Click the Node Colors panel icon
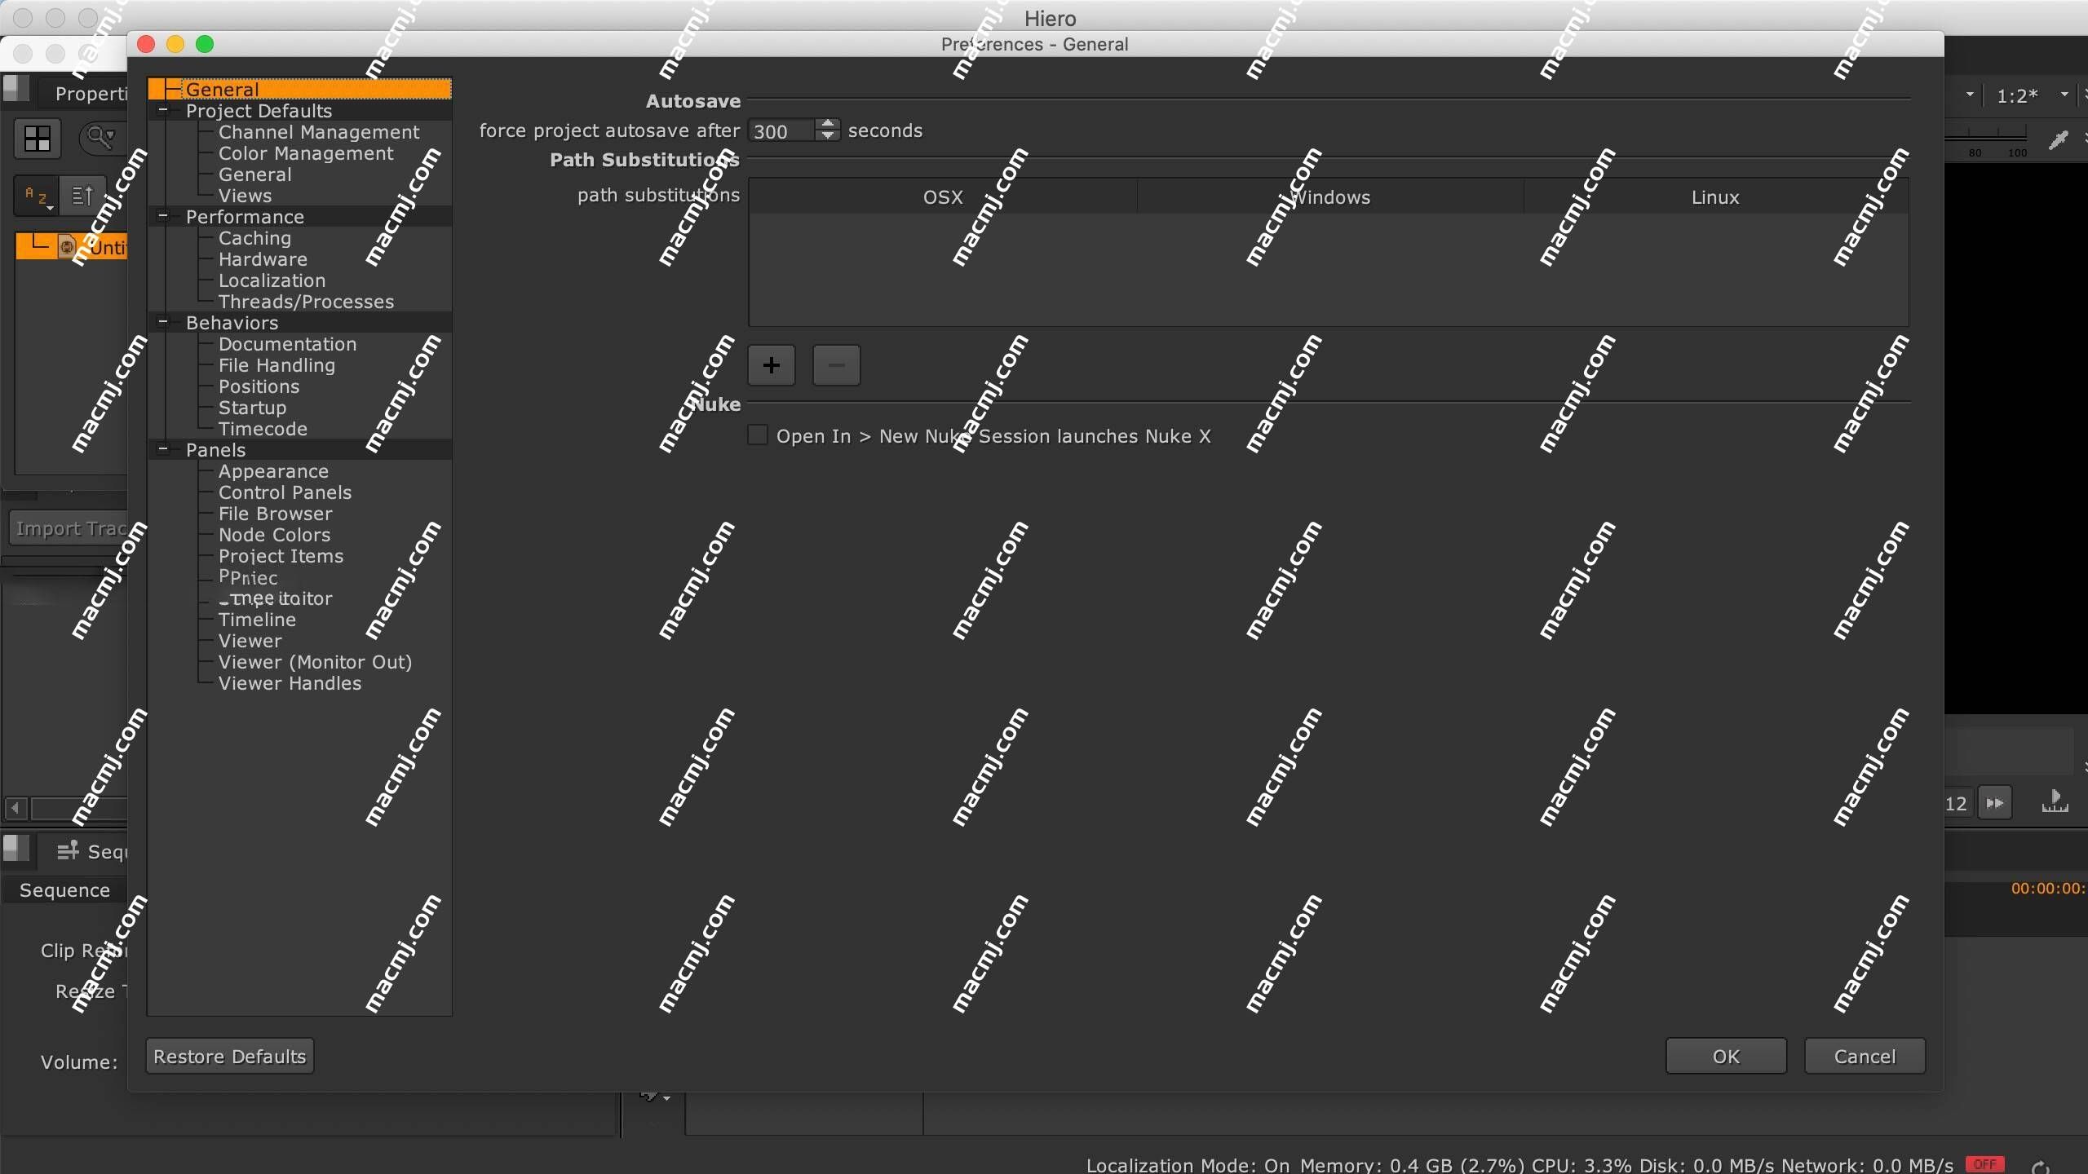 pos(274,533)
